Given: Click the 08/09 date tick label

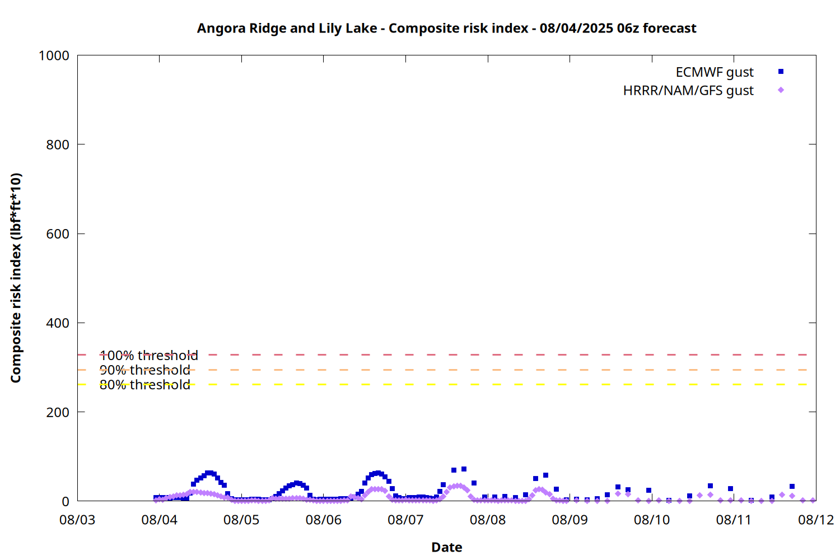Looking at the screenshot, I should pyautogui.click(x=570, y=520).
